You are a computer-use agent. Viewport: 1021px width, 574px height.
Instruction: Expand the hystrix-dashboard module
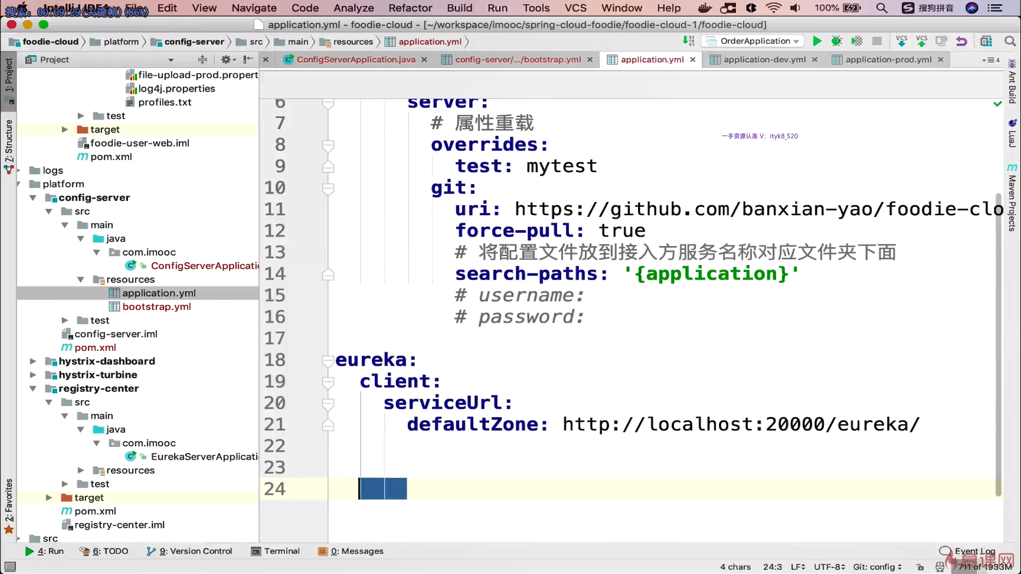[33, 361]
